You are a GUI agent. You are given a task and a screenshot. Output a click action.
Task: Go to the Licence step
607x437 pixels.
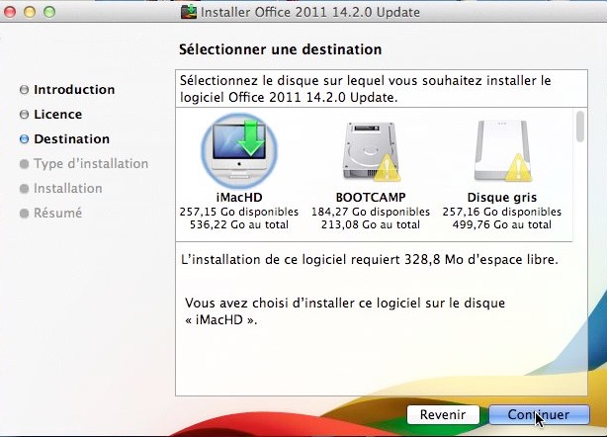point(57,114)
